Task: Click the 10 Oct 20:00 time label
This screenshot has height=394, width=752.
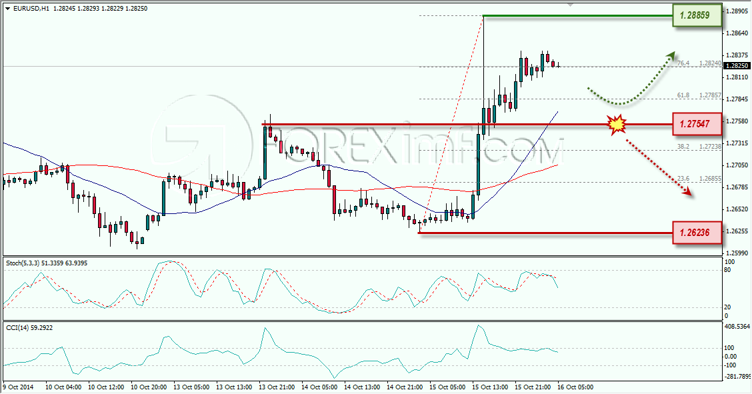Action: point(149,387)
